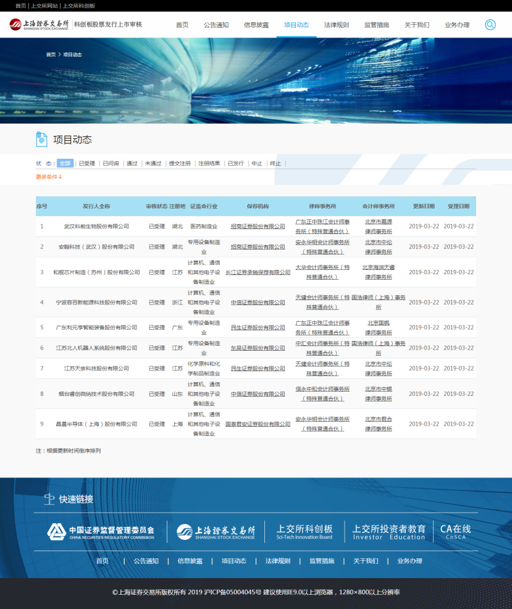
Task: Click 大华会计师事务所 link in row 3
Action: 322,272
